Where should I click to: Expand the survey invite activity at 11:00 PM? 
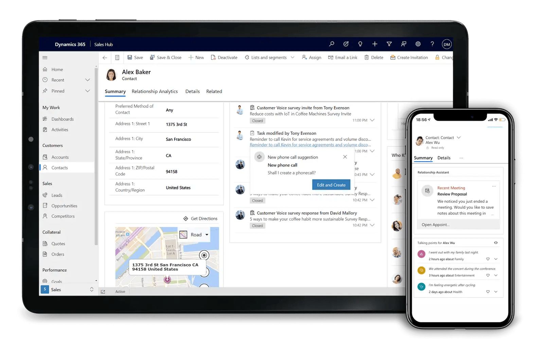(x=372, y=120)
